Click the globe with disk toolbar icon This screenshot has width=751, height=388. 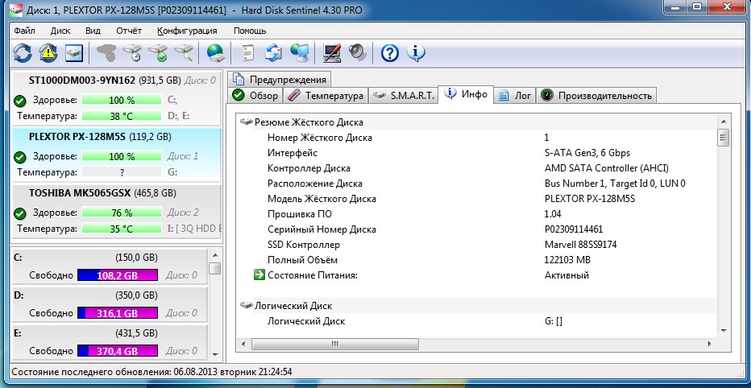215,53
